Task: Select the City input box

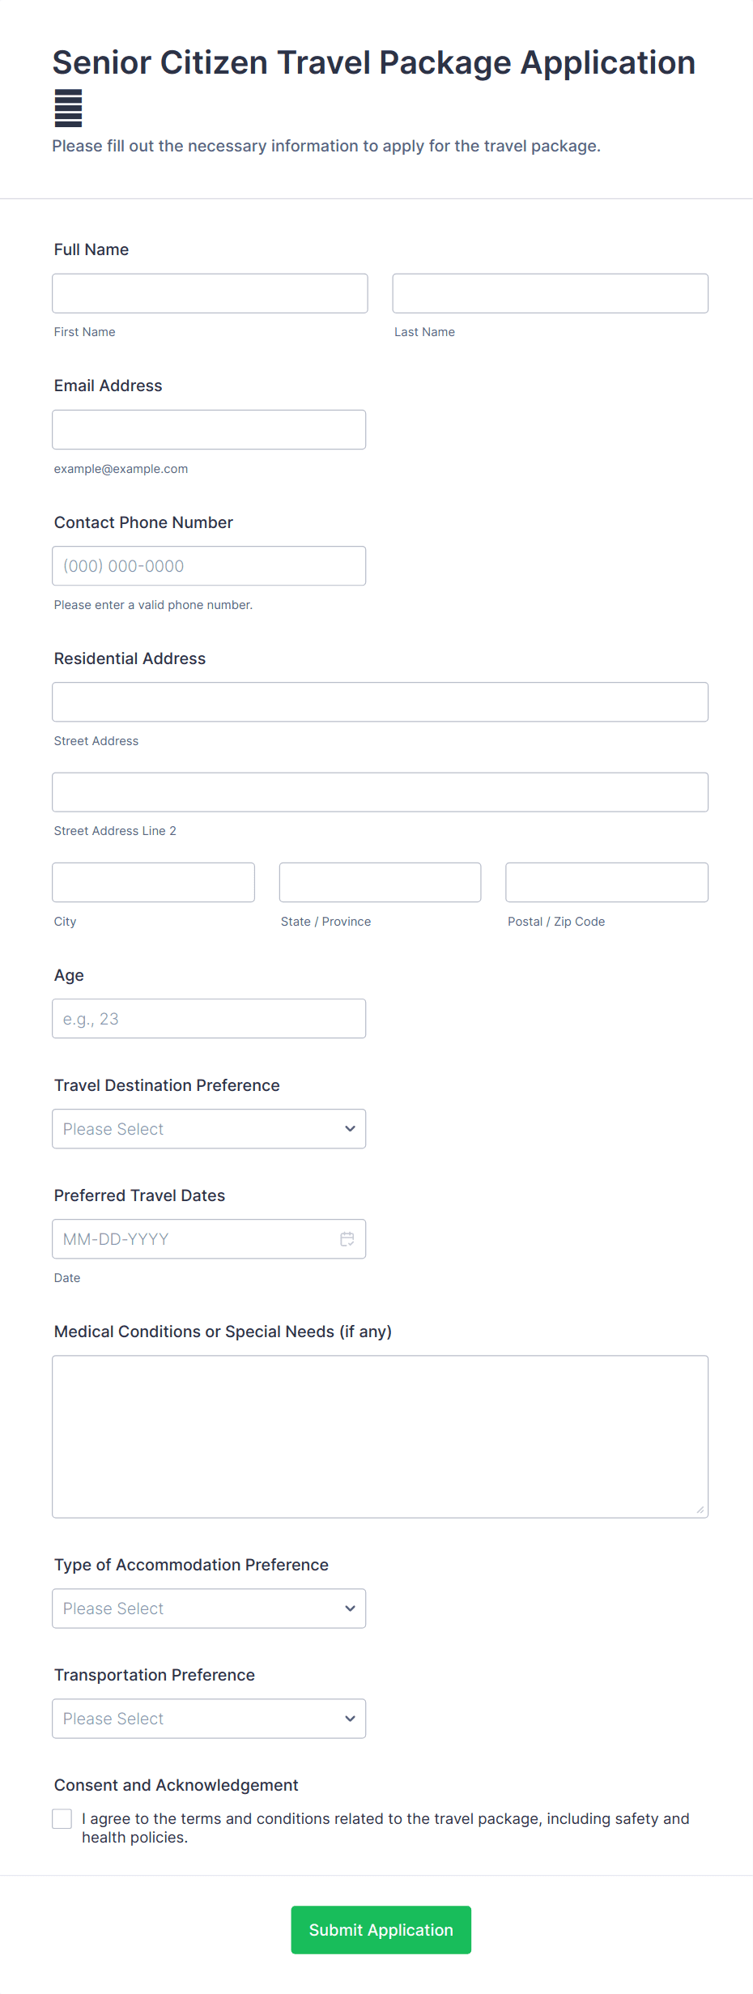Action: (x=153, y=882)
